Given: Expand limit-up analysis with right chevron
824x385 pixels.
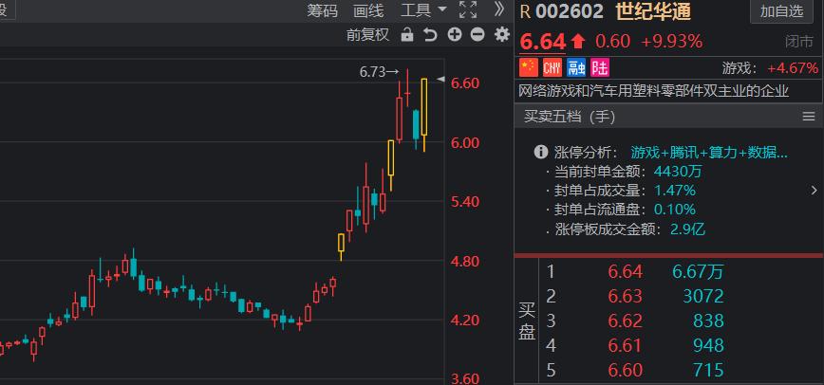Looking at the screenshot, I should pyautogui.click(x=814, y=191).
